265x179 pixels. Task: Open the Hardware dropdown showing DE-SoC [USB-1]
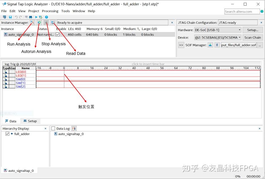[239, 30]
